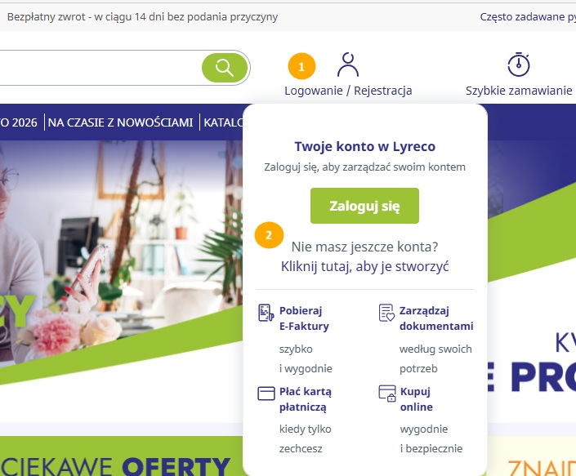Click the stopwatch quick order icon
This screenshot has width=576, height=476.
coord(519,65)
